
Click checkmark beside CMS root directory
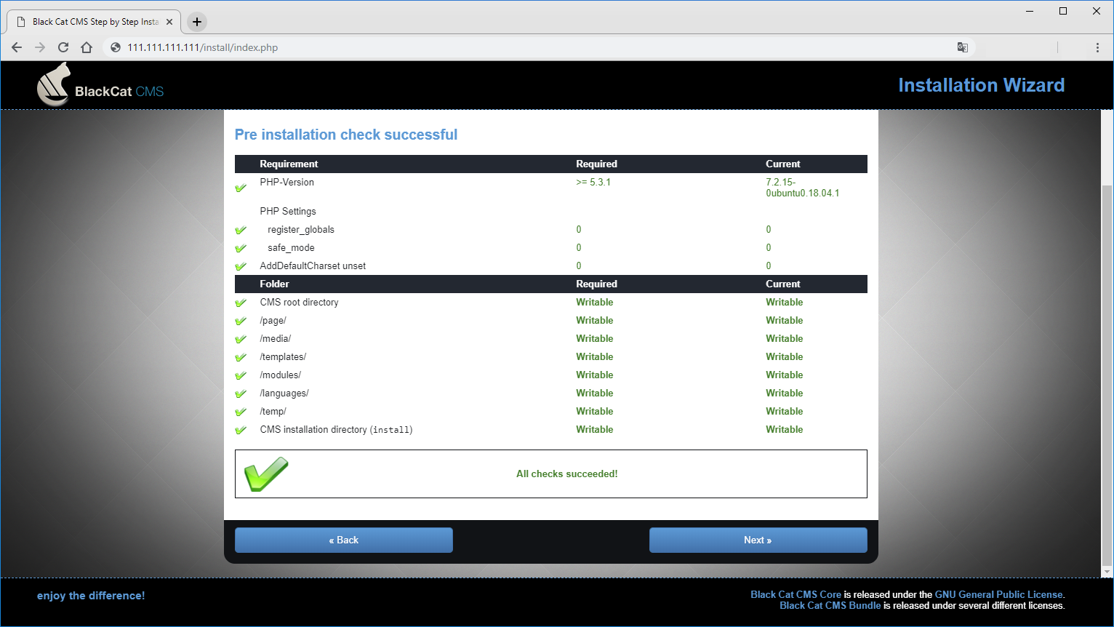(x=241, y=303)
